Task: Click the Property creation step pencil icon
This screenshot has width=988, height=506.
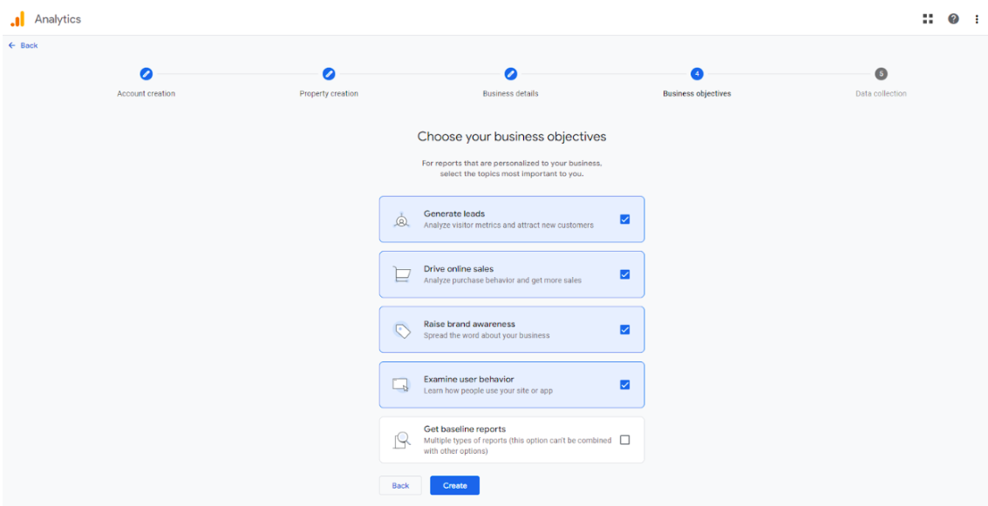Action: pyautogui.click(x=329, y=74)
